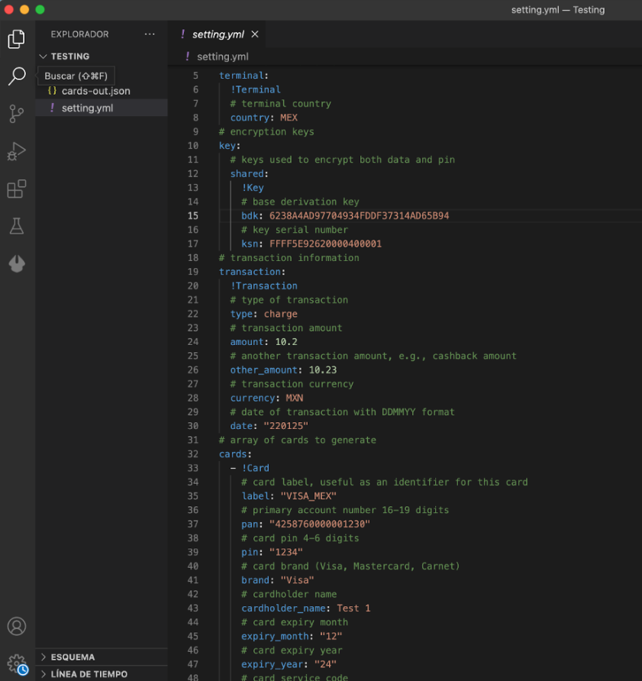Click setting.yml in the breadcrumb
Image resolution: width=642 pixels, height=681 pixels.
[222, 56]
